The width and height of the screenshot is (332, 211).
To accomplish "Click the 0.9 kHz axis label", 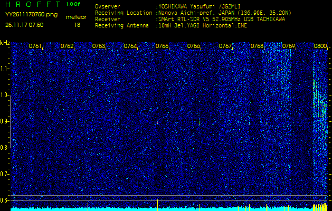I will click(4, 121).
